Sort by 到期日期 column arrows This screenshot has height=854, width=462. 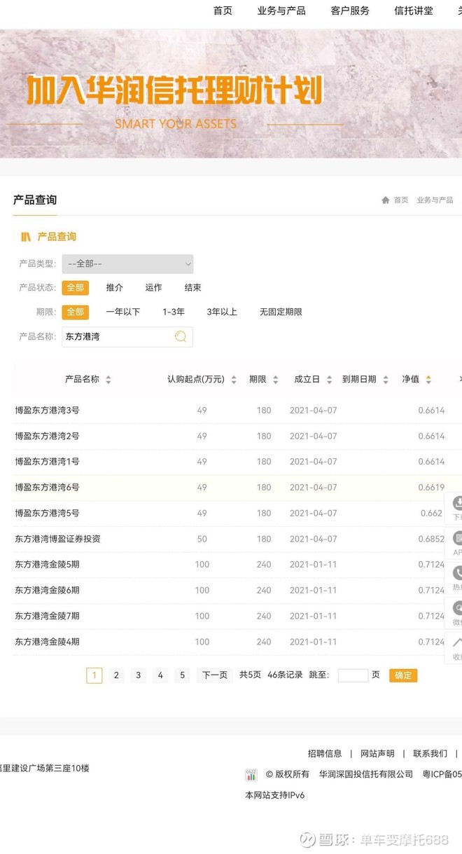[x=386, y=380]
